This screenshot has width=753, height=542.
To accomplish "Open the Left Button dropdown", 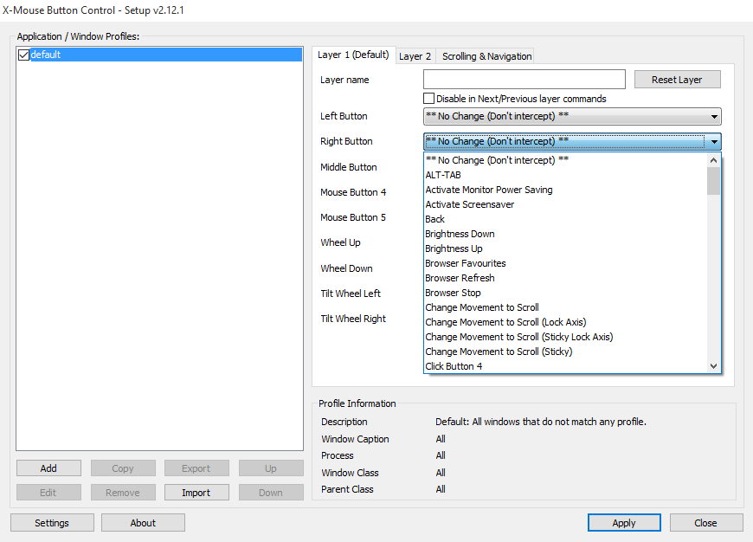I will (572, 116).
